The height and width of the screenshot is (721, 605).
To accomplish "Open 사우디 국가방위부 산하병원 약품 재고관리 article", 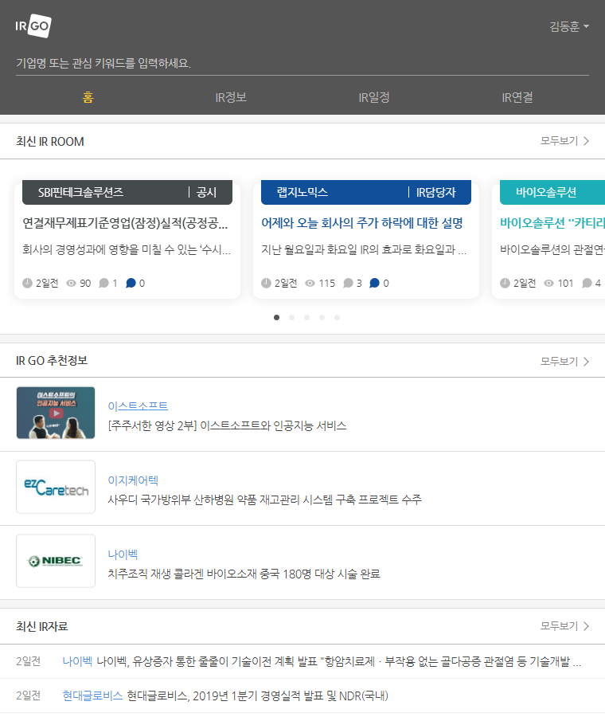I will click(264, 500).
